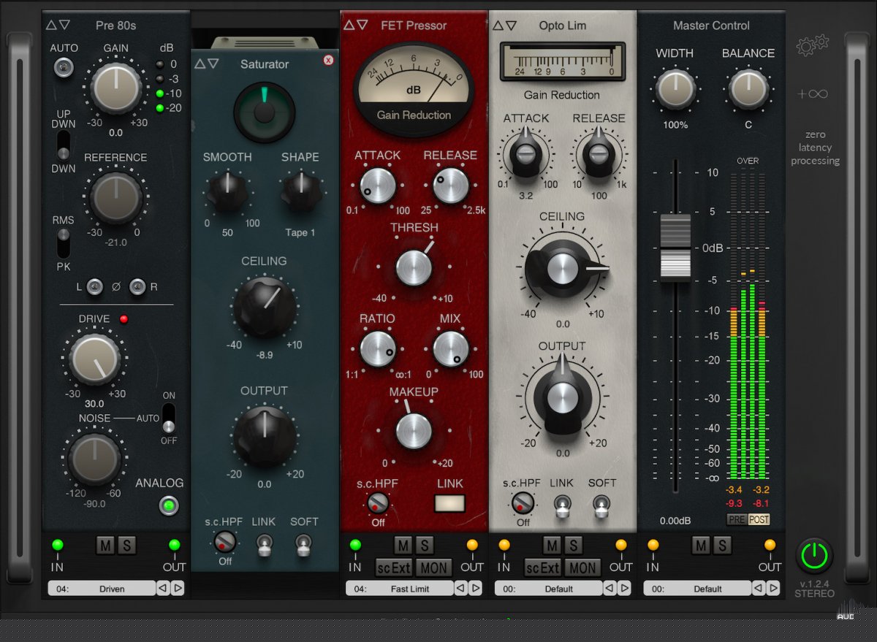Open Opto Lim 00: Default preset dropdown
The height and width of the screenshot is (642, 877).
(x=549, y=589)
